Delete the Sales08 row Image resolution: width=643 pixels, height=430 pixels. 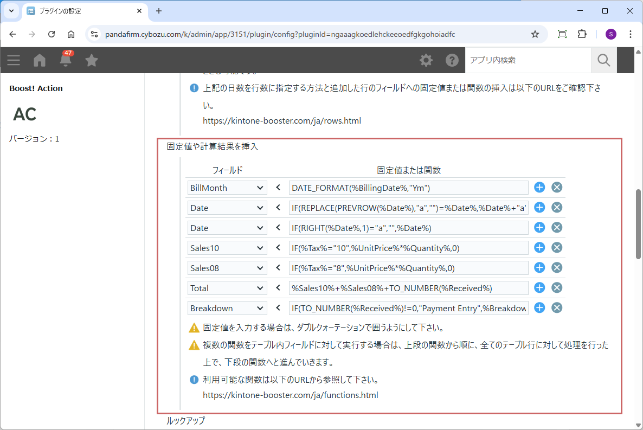tap(556, 268)
